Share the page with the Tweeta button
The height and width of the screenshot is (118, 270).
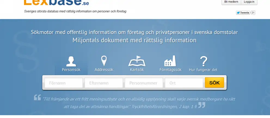click(x=243, y=13)
